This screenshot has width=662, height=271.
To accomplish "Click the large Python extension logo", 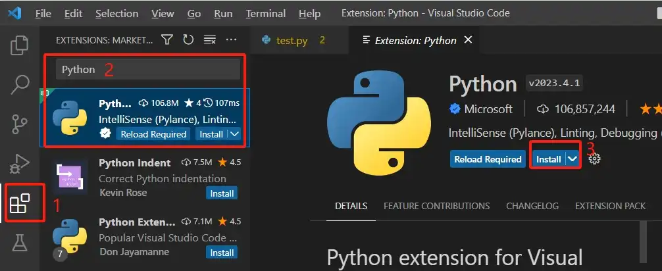I will 379,123.
